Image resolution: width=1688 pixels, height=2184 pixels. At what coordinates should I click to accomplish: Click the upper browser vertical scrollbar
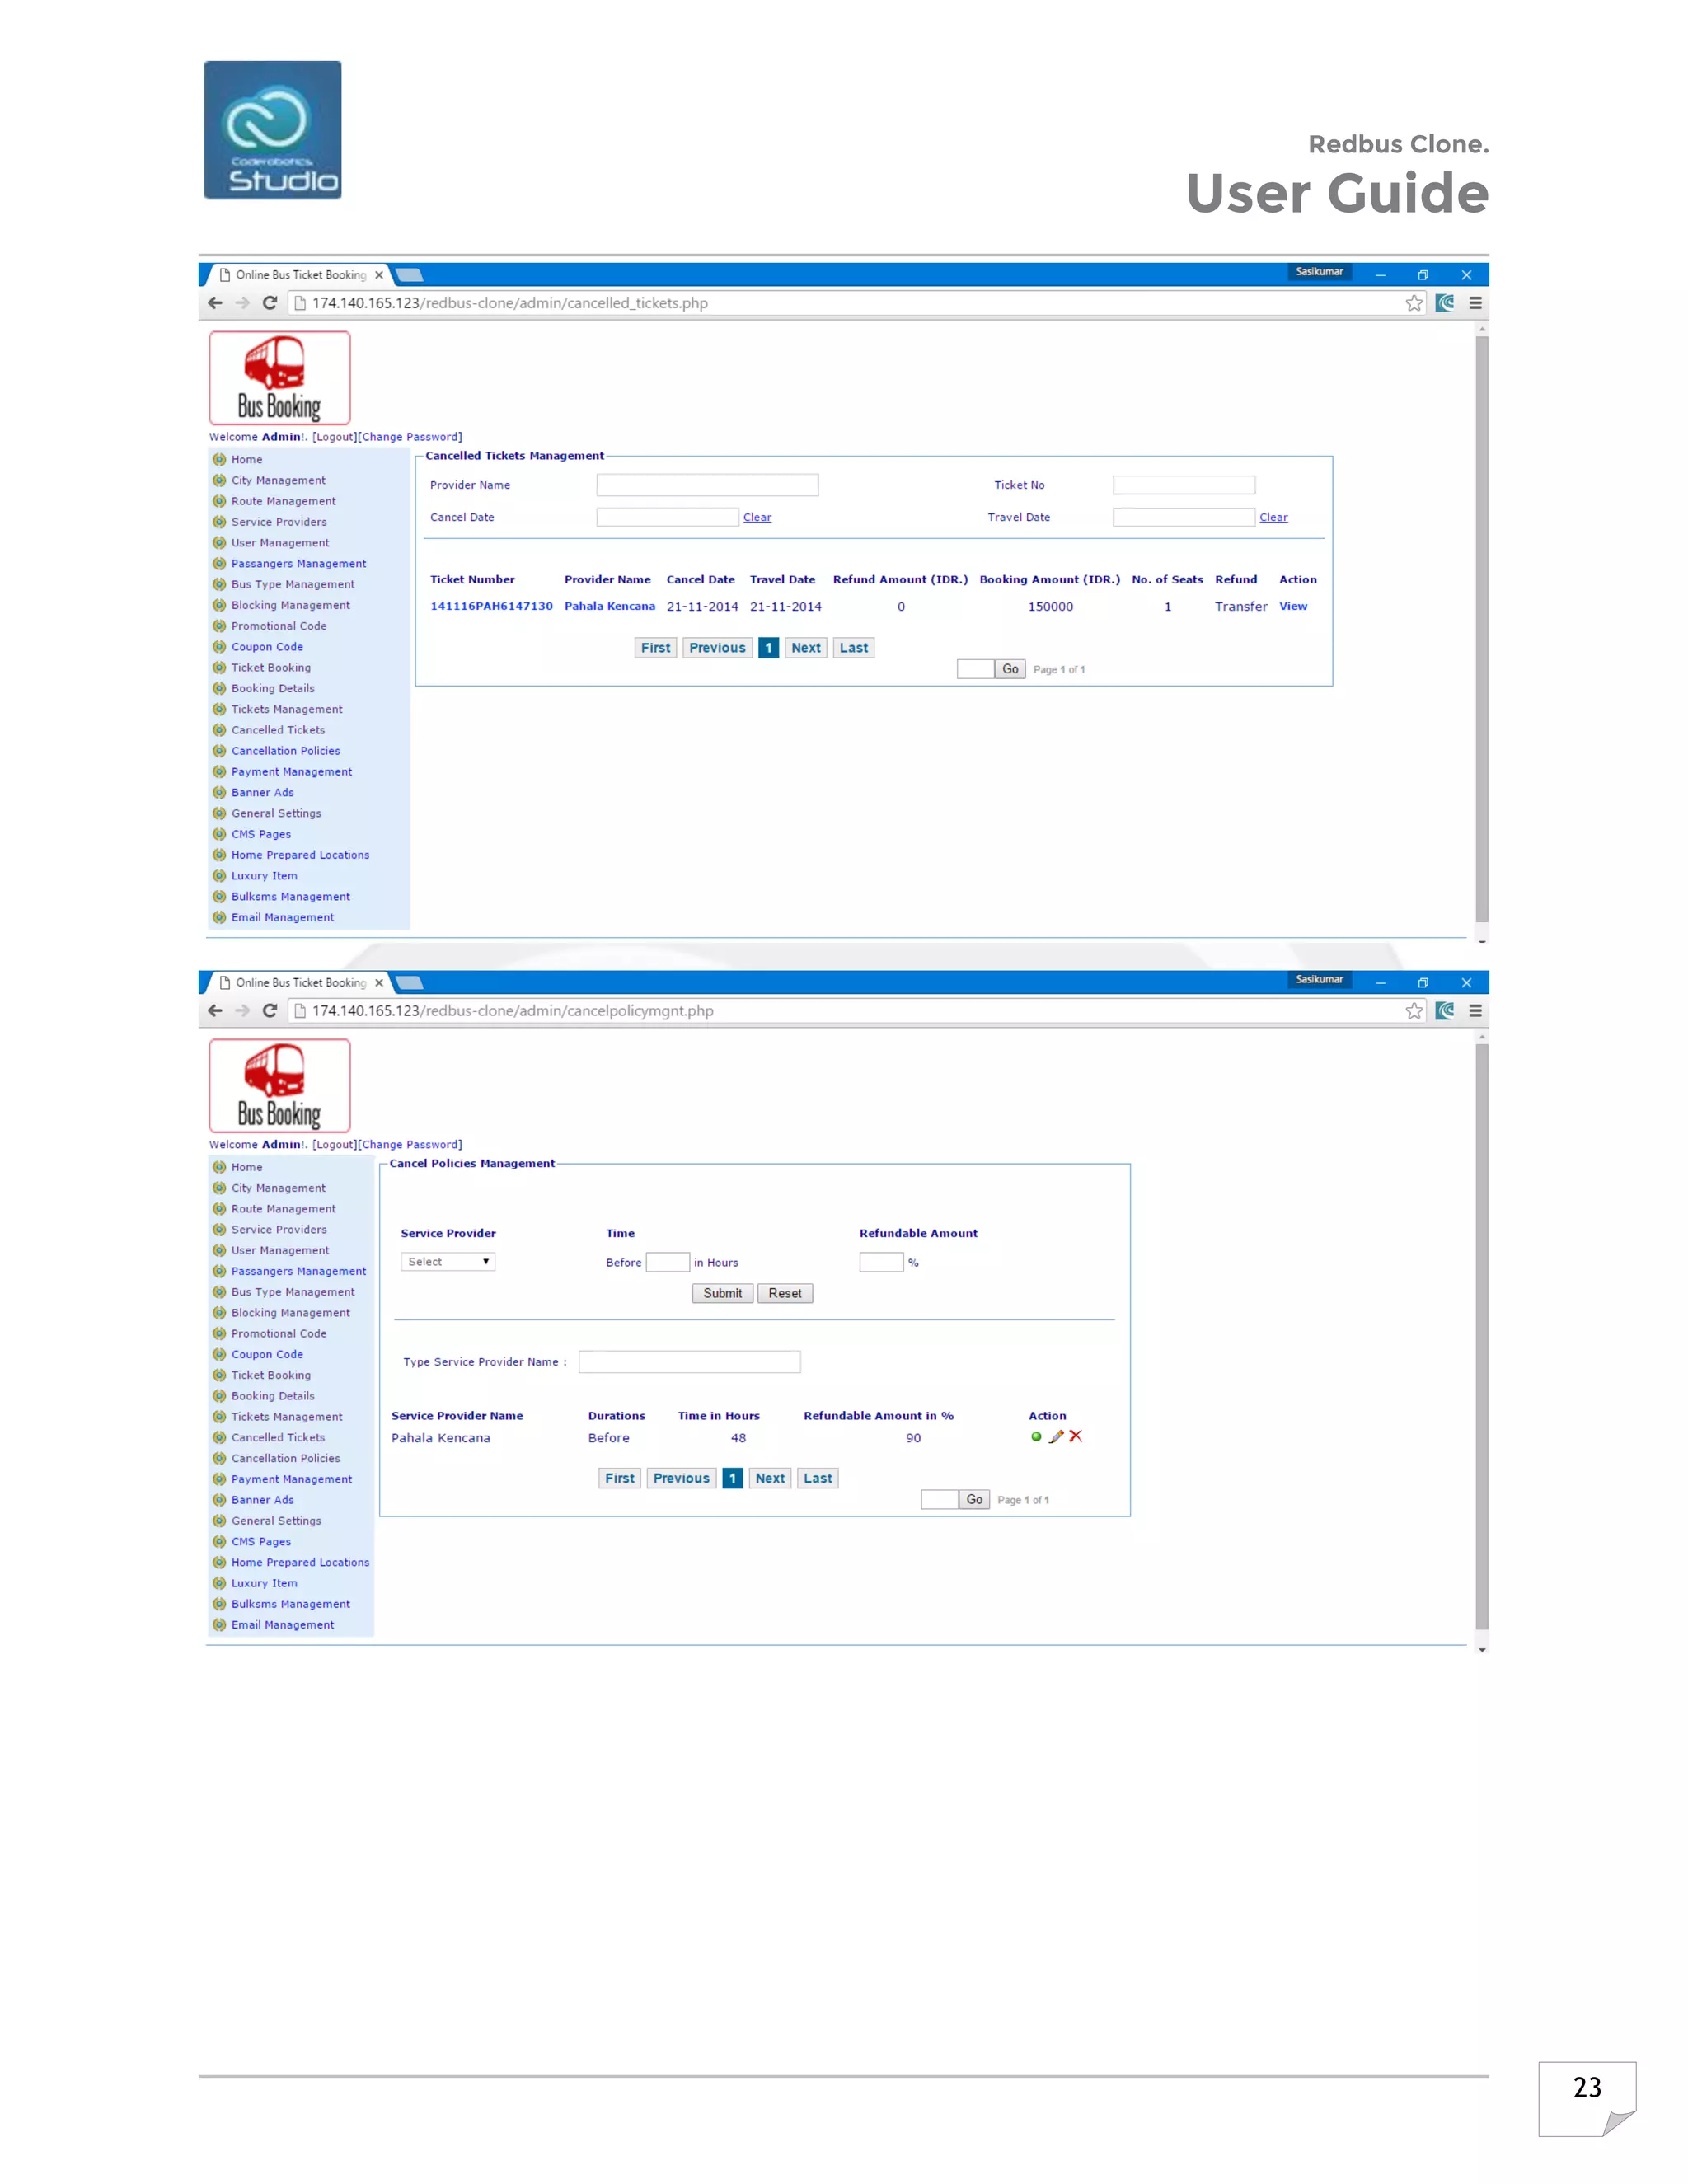1482,629
